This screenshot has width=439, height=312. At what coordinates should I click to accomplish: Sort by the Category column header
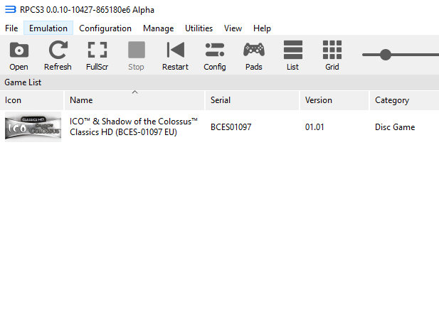[x=405, y=100]
